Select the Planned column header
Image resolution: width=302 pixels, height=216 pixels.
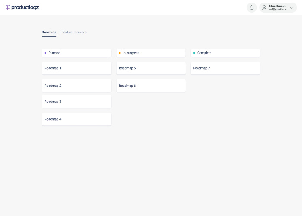(77, 53)
